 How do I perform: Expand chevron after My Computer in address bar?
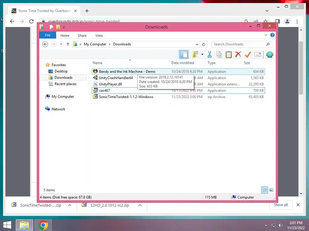[x=110, y=44]
